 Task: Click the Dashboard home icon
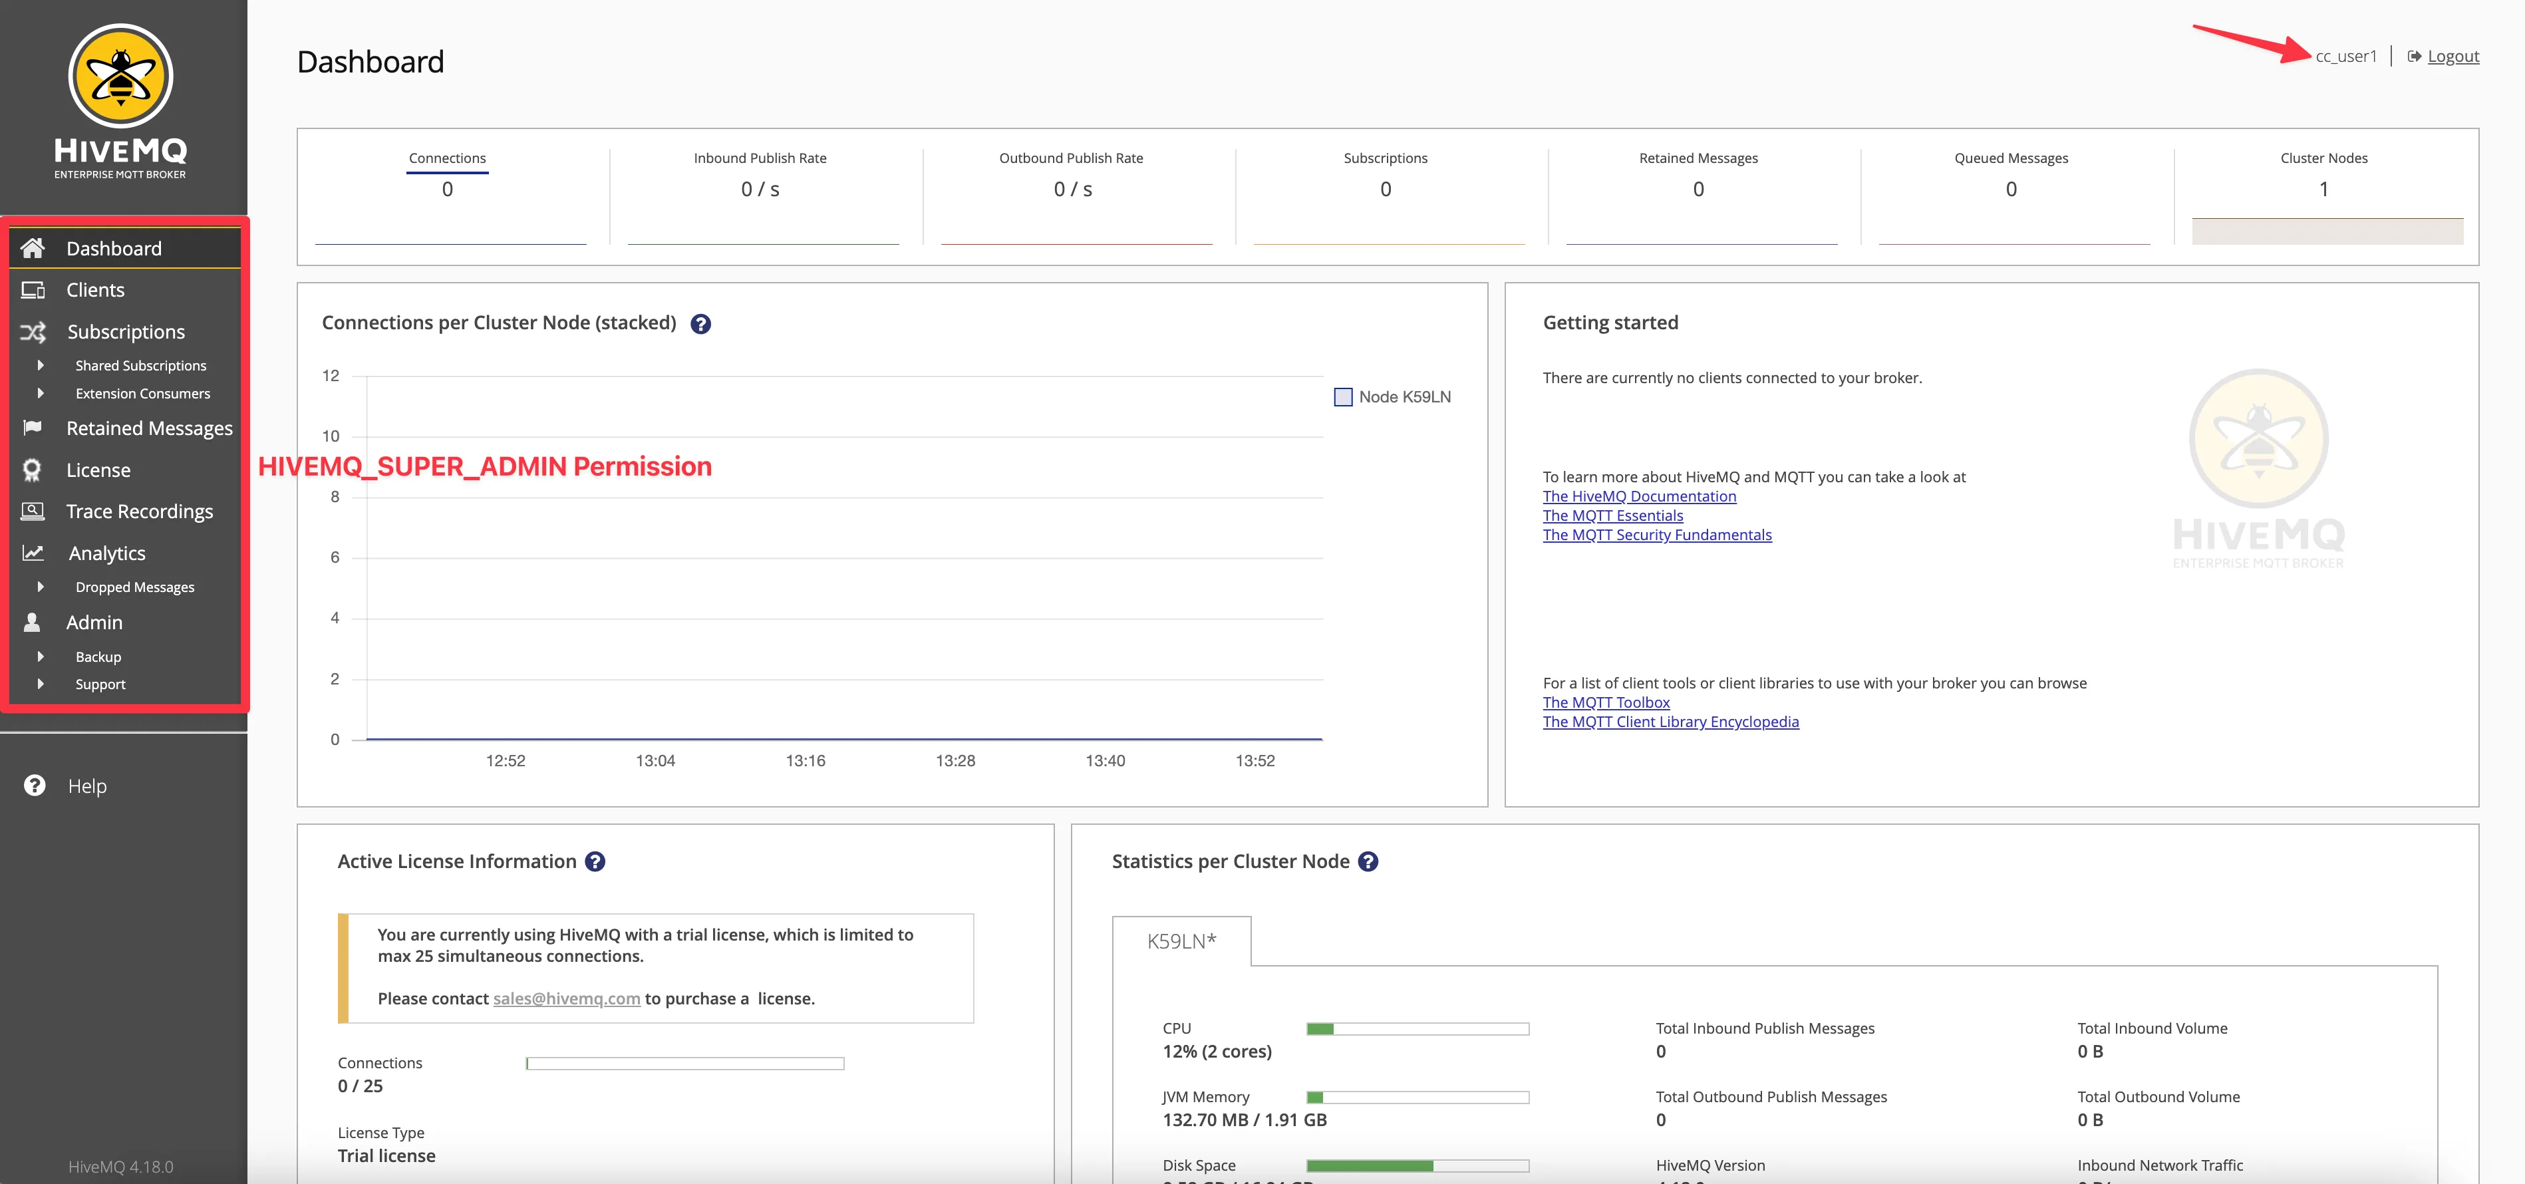click(33, 248)
